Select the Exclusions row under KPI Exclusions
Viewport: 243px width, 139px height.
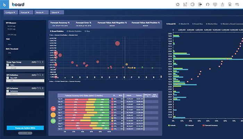click(25, 94)
